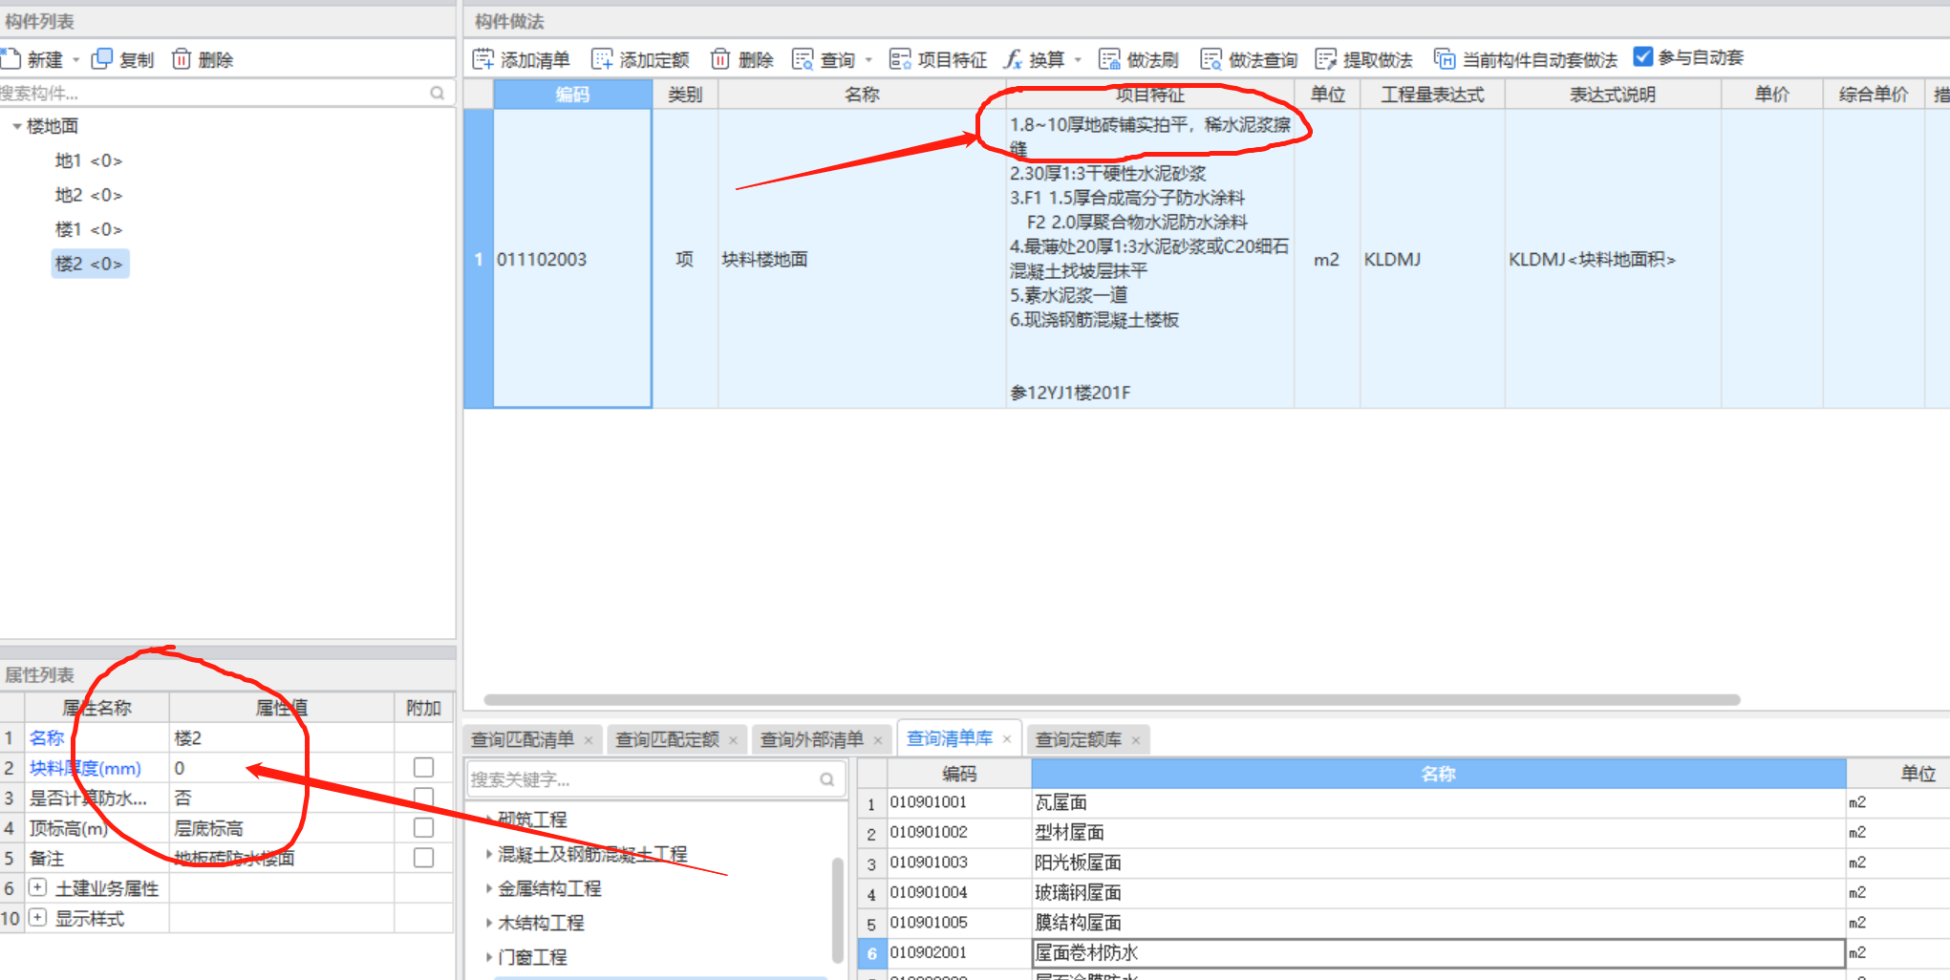Viewport: 1950px width, 980px height.
Task: Click the vertical scrollbar of the category tree
Action: [x=838, y=909]
